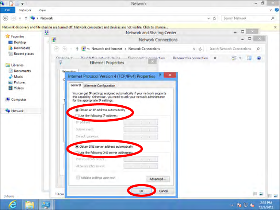280x210 pixels.
Task: Open the clock showing 2:55 PM
Action: tap(266, 205)
